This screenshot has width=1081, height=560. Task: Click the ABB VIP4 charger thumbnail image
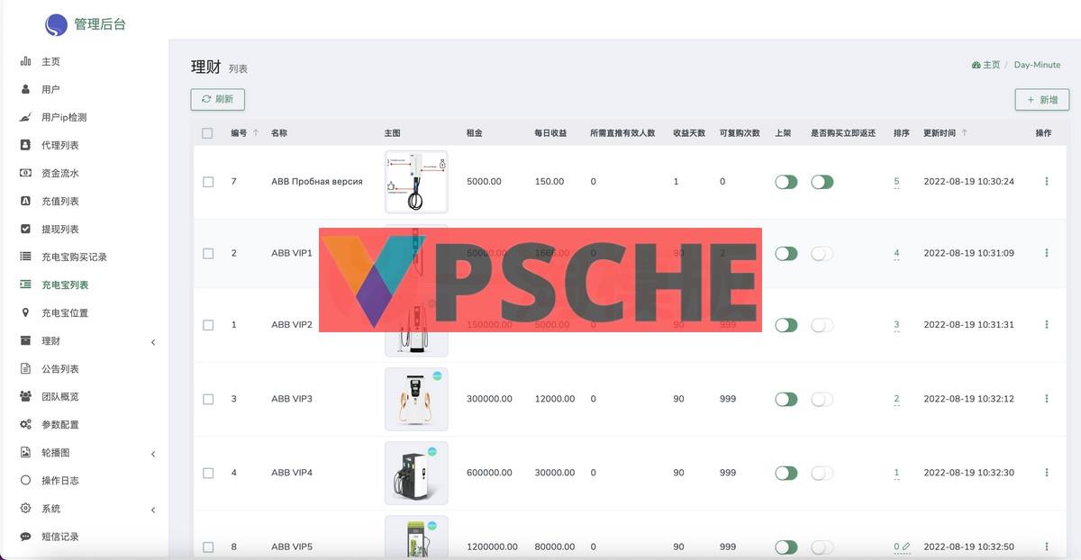(416, 473)
